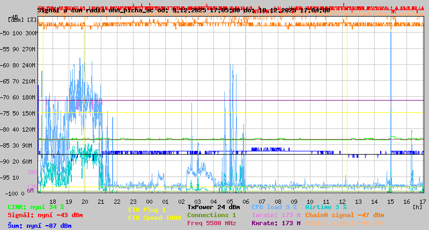Click hour label '12' on time axis
Viewport: 429px width, 230px height.
point(342,202)
